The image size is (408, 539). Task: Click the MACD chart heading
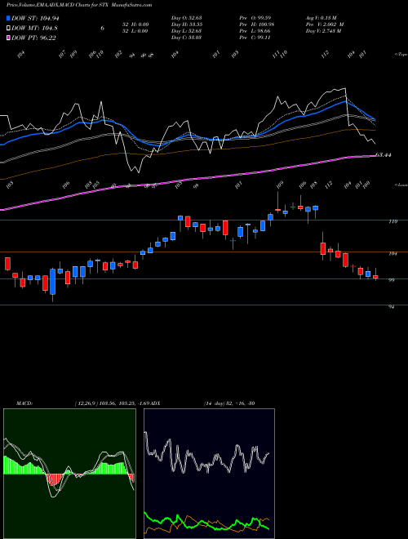[24, 403]
